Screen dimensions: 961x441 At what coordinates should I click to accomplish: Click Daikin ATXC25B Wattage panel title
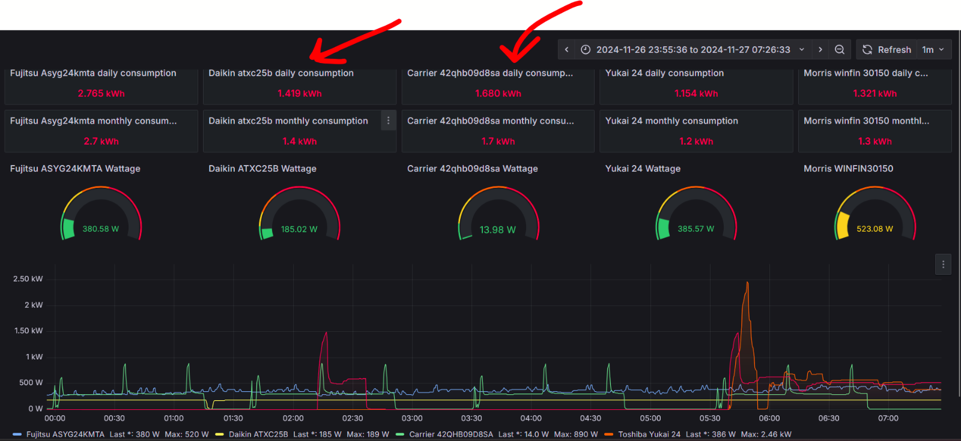coord(262,169)
